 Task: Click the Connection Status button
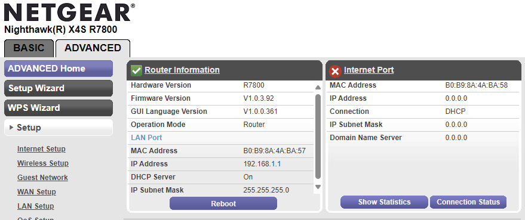(x=468, y=202)
